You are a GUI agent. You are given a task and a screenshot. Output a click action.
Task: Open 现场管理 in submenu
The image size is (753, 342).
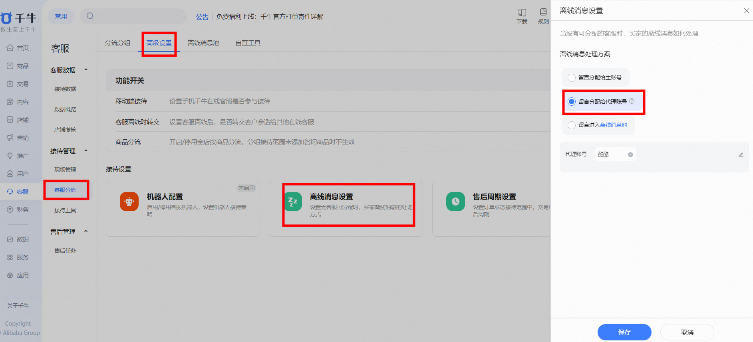pyautogui.click(x=65, y=170)
